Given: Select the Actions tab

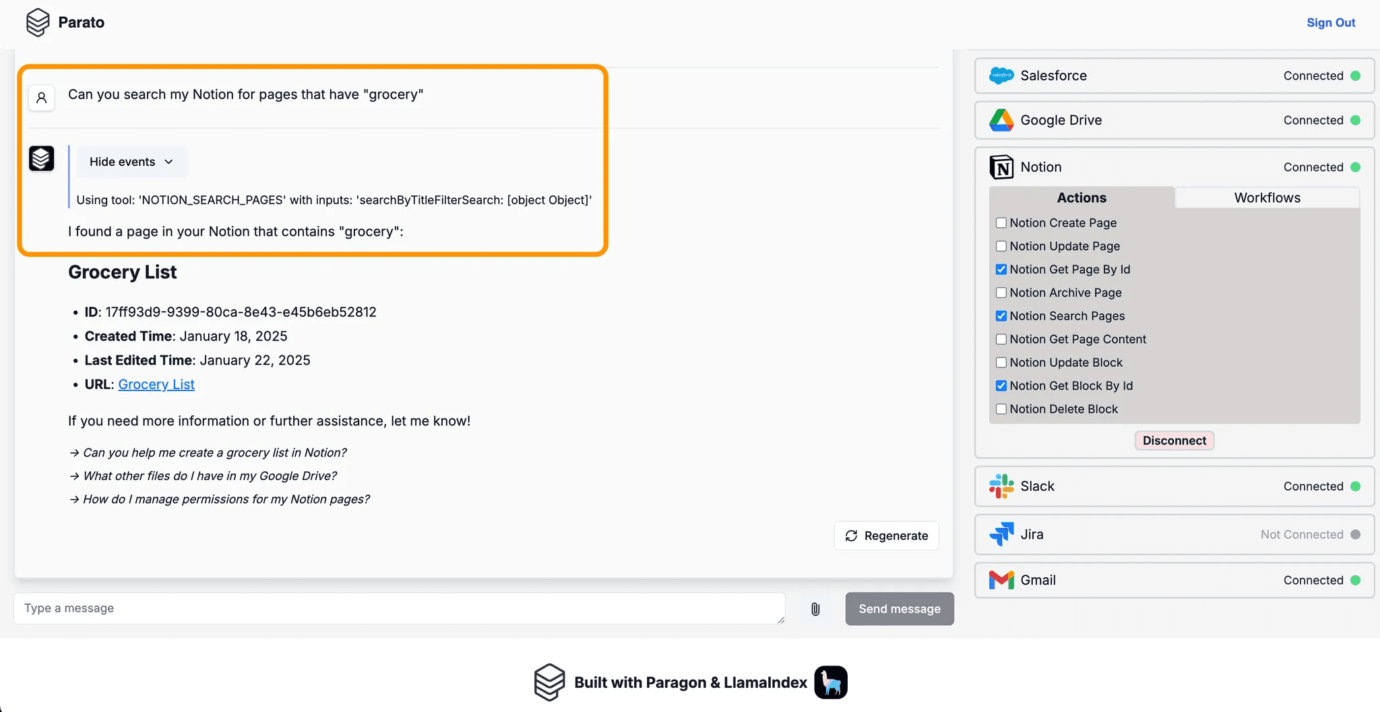Looking at the screenshot, I should point(1081,198).
